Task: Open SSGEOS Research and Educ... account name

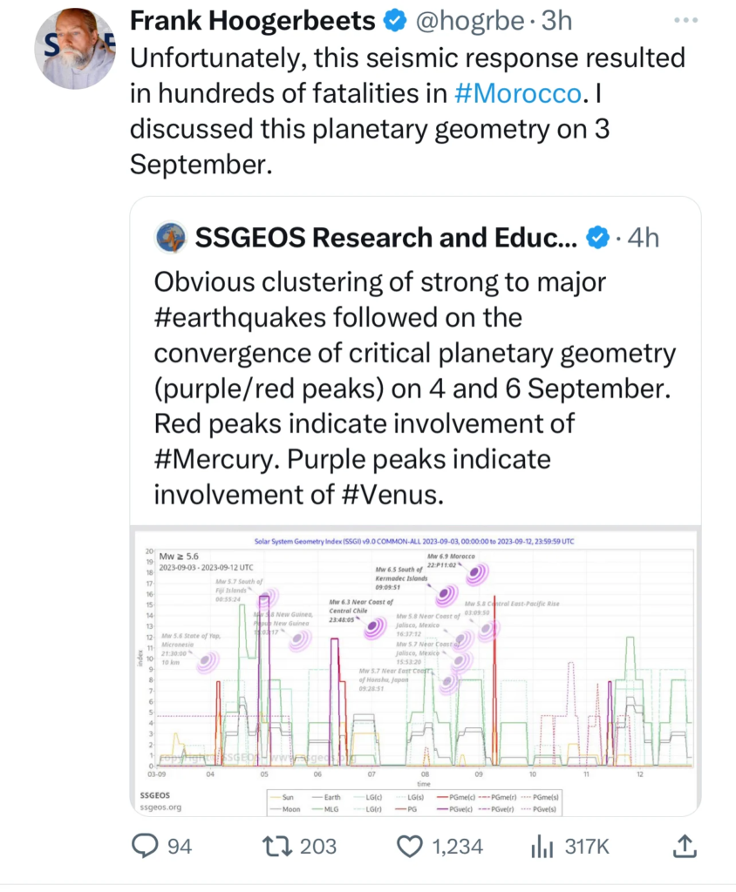Action: (x=386, y=238)
